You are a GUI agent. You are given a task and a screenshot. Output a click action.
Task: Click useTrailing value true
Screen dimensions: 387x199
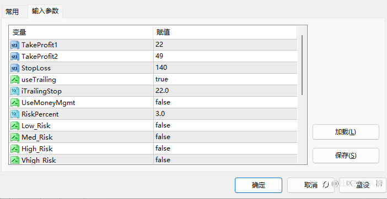(x=162, y=79)
